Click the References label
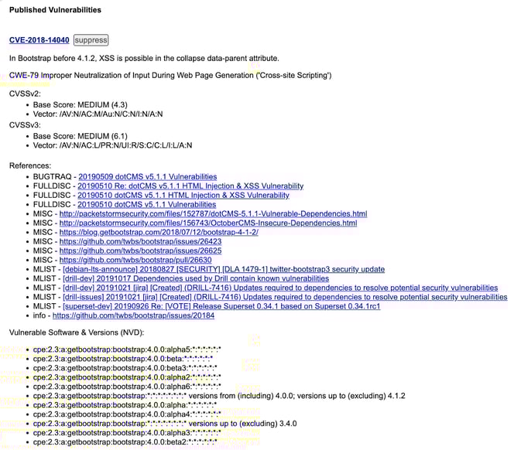This screenshot has width=514, height=450. [30, 165]
